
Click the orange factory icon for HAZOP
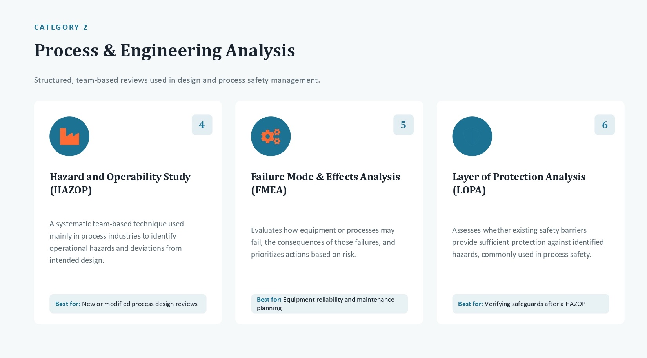tap(69, 136)
